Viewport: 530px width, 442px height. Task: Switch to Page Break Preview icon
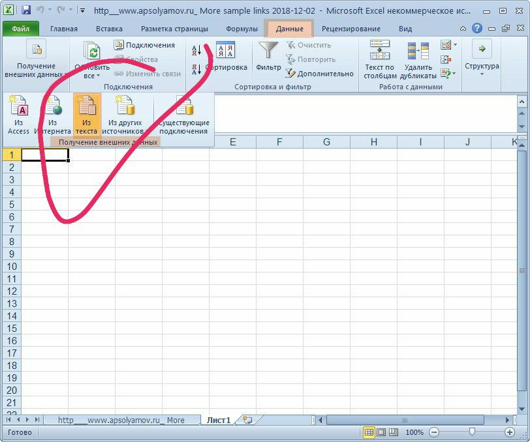point(394,432)
